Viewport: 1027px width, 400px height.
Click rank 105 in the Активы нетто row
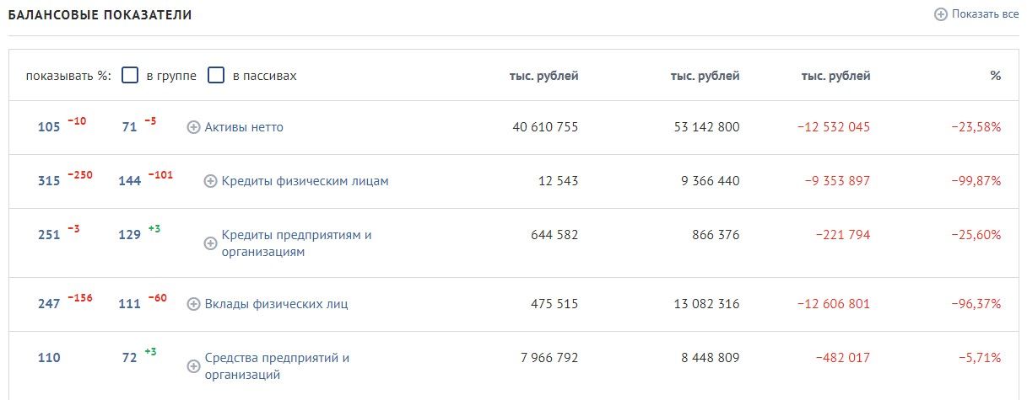(x=49, y=127)
